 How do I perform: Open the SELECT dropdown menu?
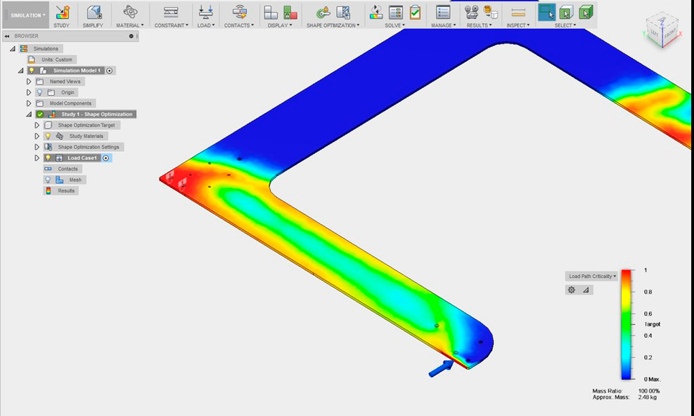[x=566, y=25]
